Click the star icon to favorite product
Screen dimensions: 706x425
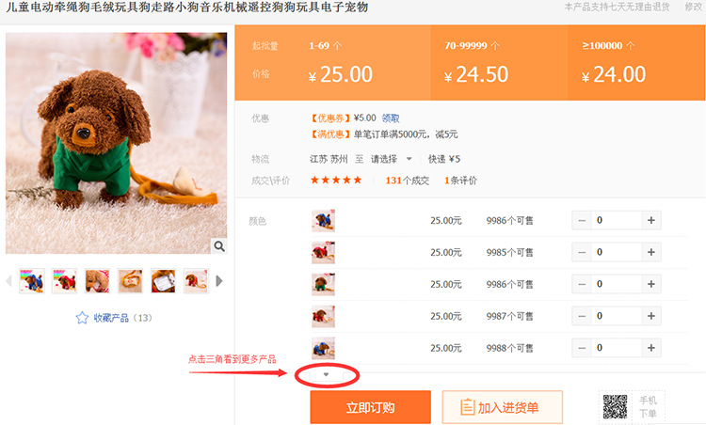click(x=82, y=318)
